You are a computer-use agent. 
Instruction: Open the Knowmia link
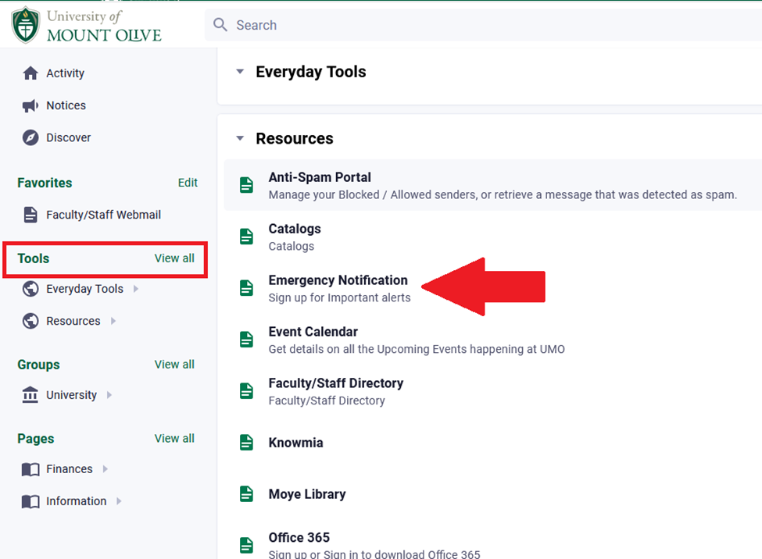(296, 443)
